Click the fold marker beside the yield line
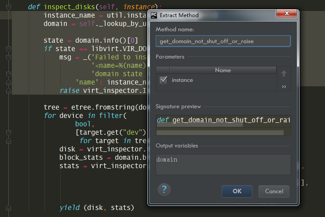 [x=8, y=207]
